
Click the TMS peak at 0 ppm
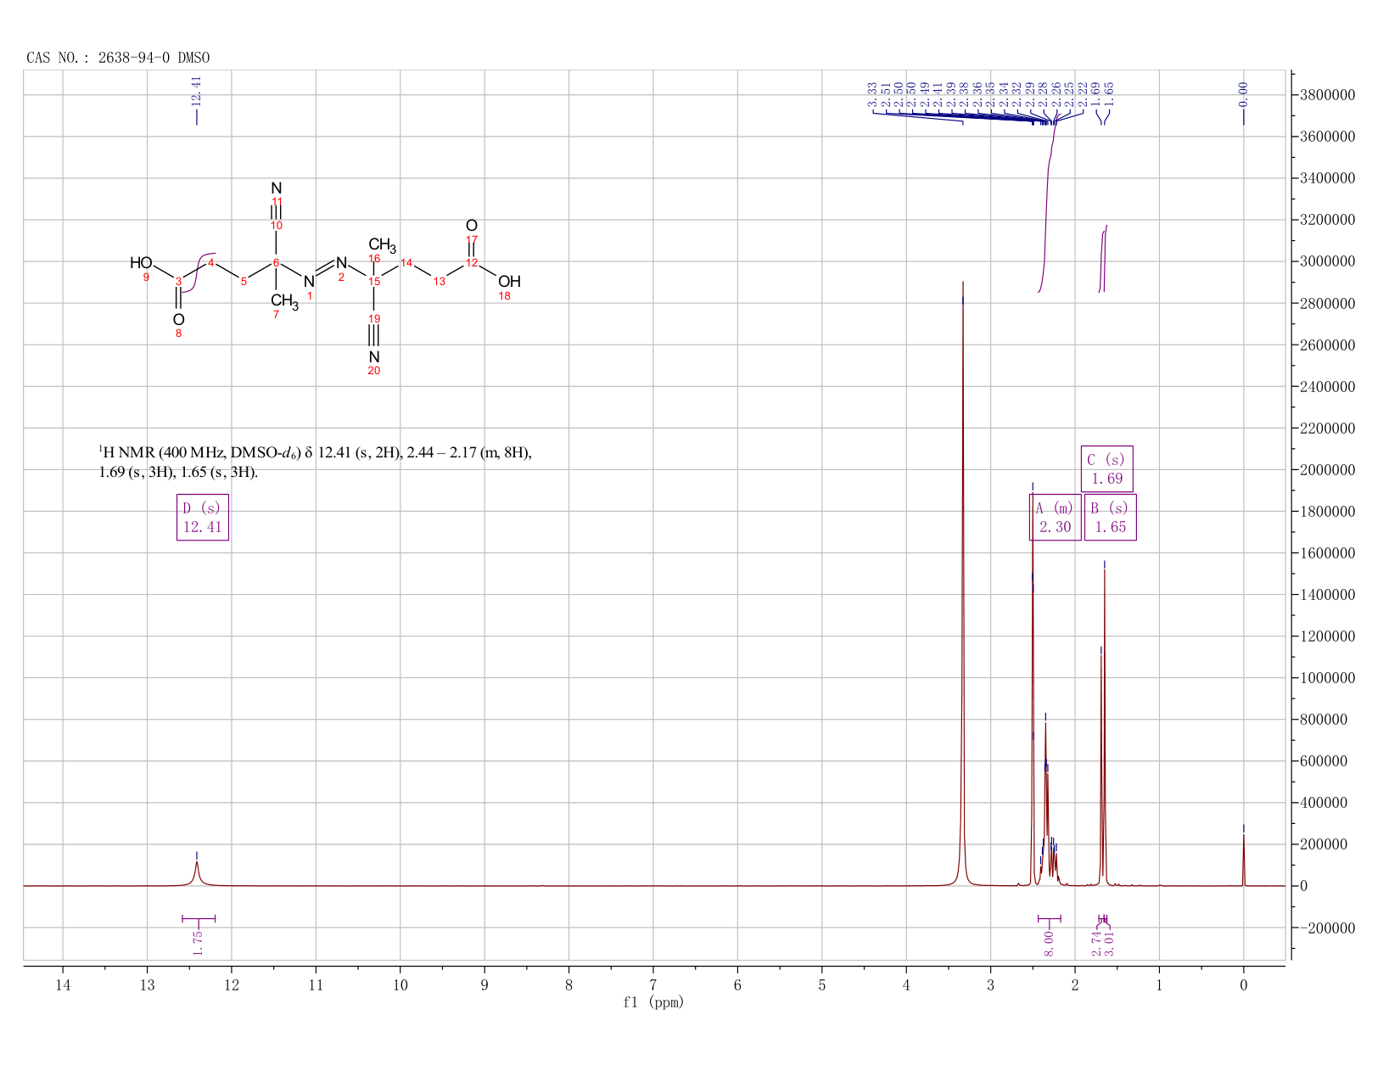[x=1243, y=859]
